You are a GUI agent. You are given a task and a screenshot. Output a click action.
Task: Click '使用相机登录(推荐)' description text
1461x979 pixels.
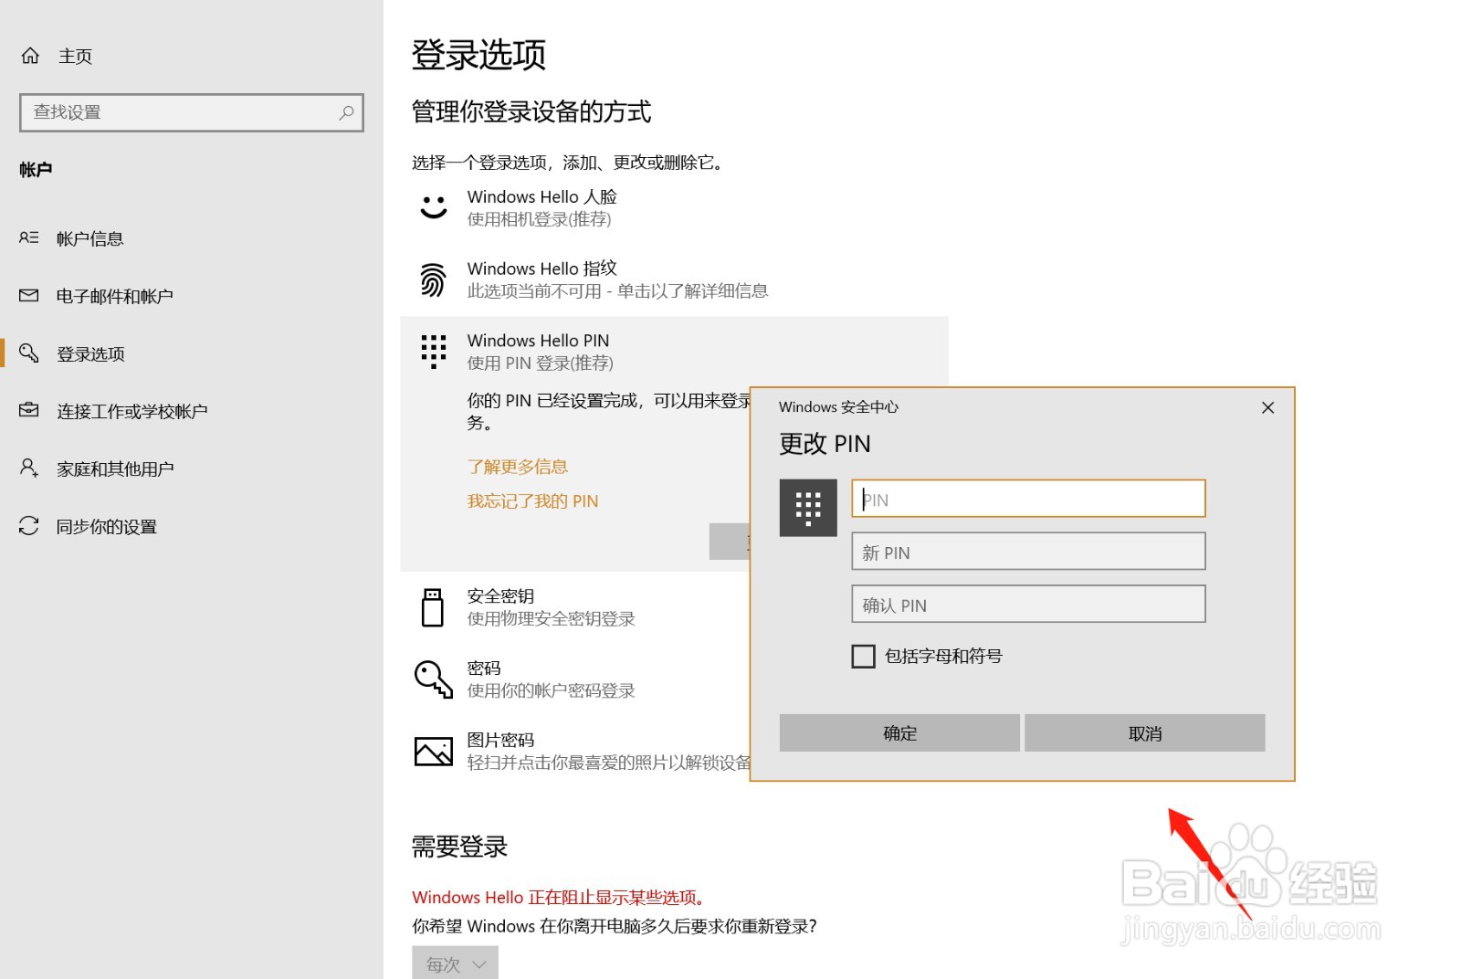click(540, 219)
